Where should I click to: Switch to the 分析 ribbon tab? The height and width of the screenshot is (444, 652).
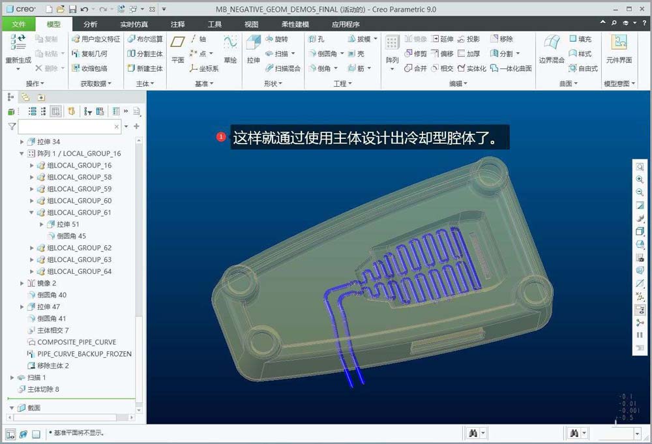(x=91, y=24)
